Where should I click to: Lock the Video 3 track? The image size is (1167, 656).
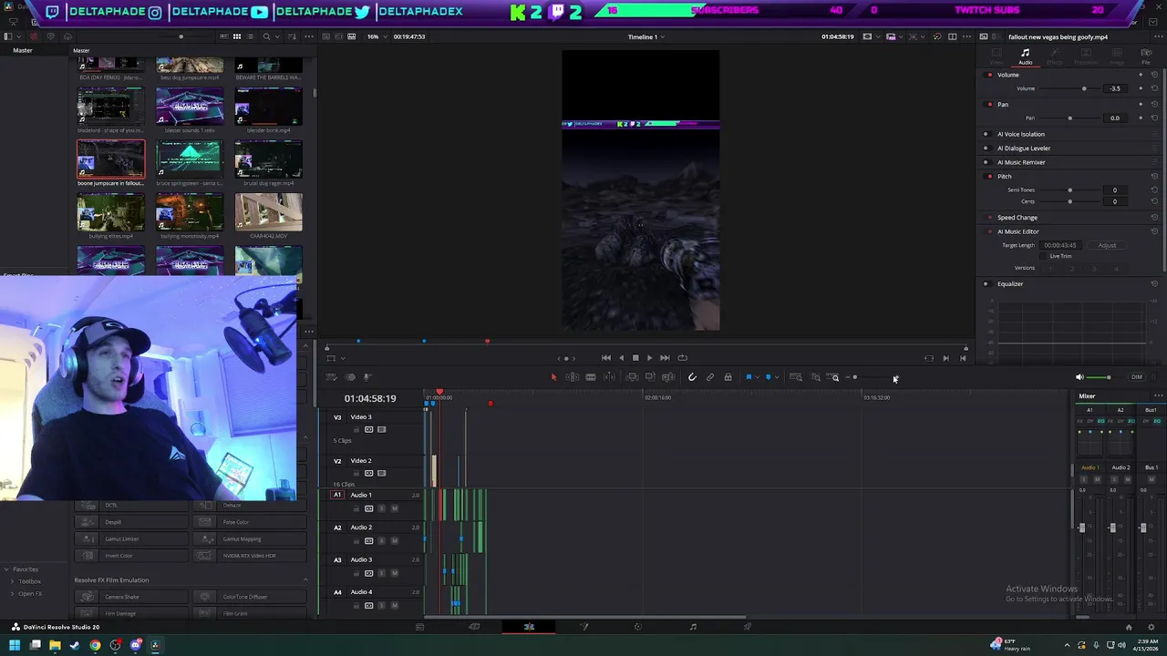356,429
